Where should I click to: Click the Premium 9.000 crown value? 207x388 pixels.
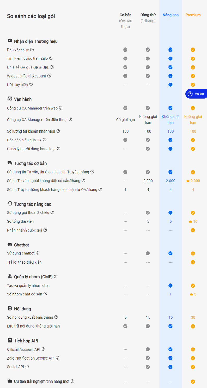(x=193, y=181)
